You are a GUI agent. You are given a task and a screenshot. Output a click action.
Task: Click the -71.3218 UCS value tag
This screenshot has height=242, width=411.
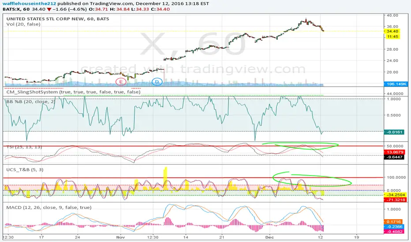click(x=396, y=200)
